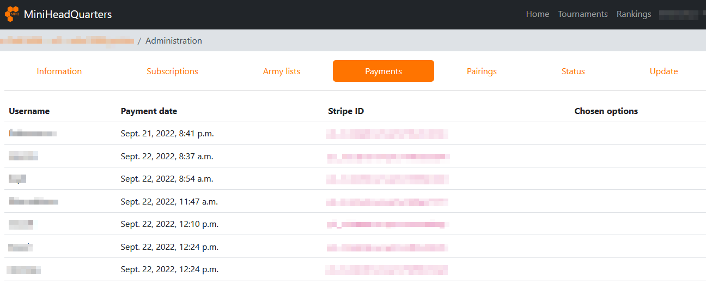Open Rankings in the top navigation
Image resolution: width=706 pixels, height=282 pixels.
[634, 14]
